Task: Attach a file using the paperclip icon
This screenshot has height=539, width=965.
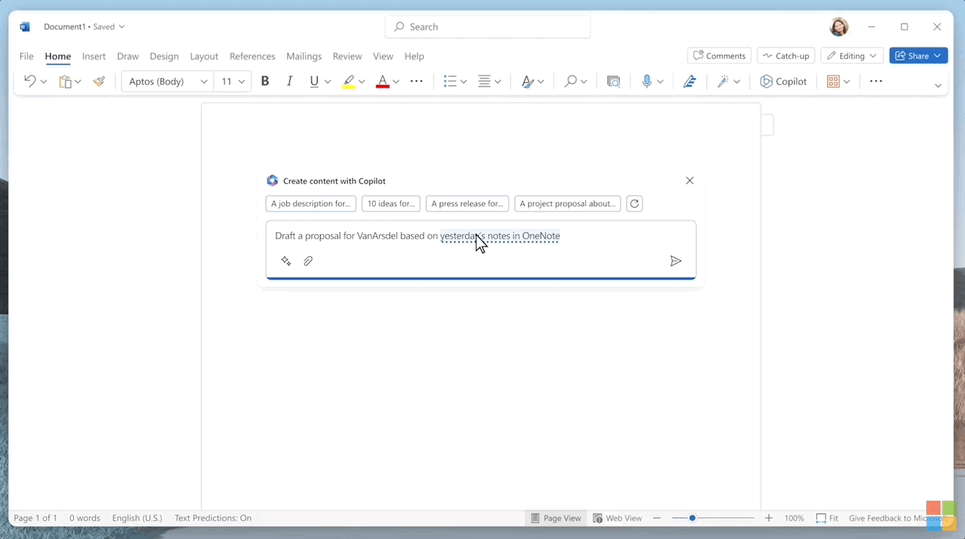Action: [x=308, y=261]
